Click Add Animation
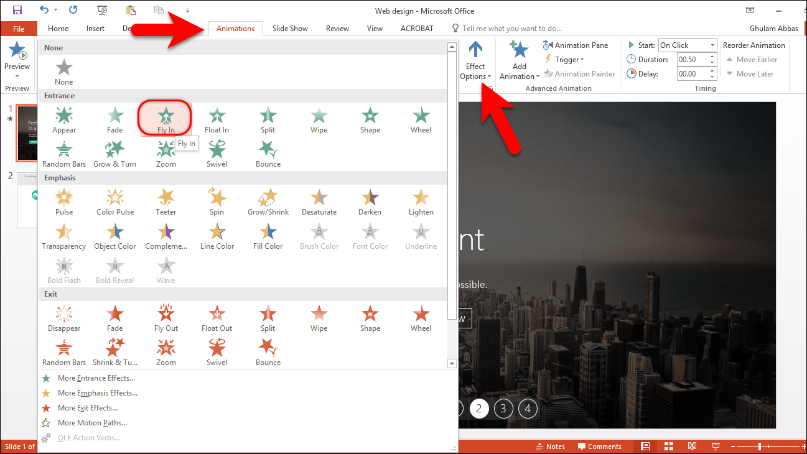Screen dimensions: 807x454 click(x=518, y=59)
